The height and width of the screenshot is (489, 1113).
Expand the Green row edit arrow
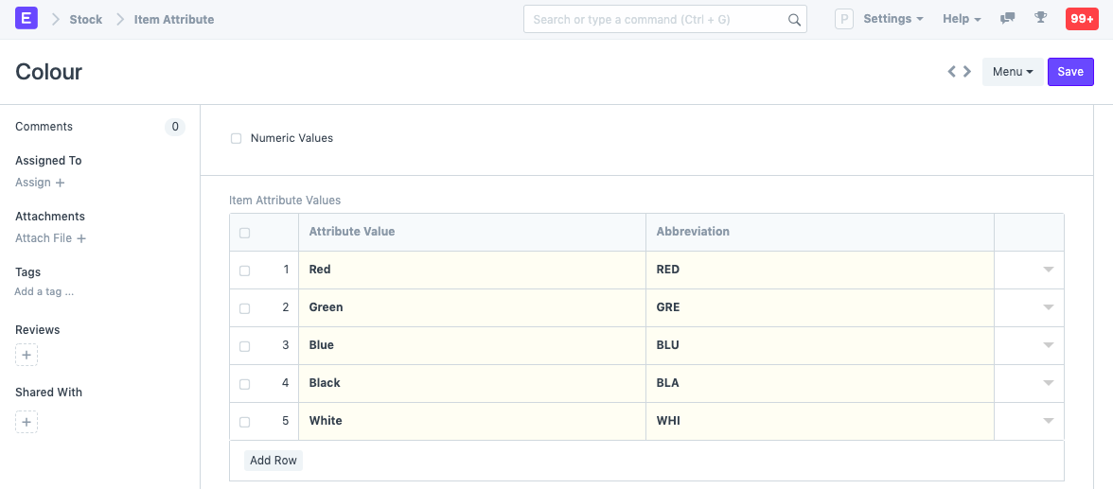[x=1048, y=307]
